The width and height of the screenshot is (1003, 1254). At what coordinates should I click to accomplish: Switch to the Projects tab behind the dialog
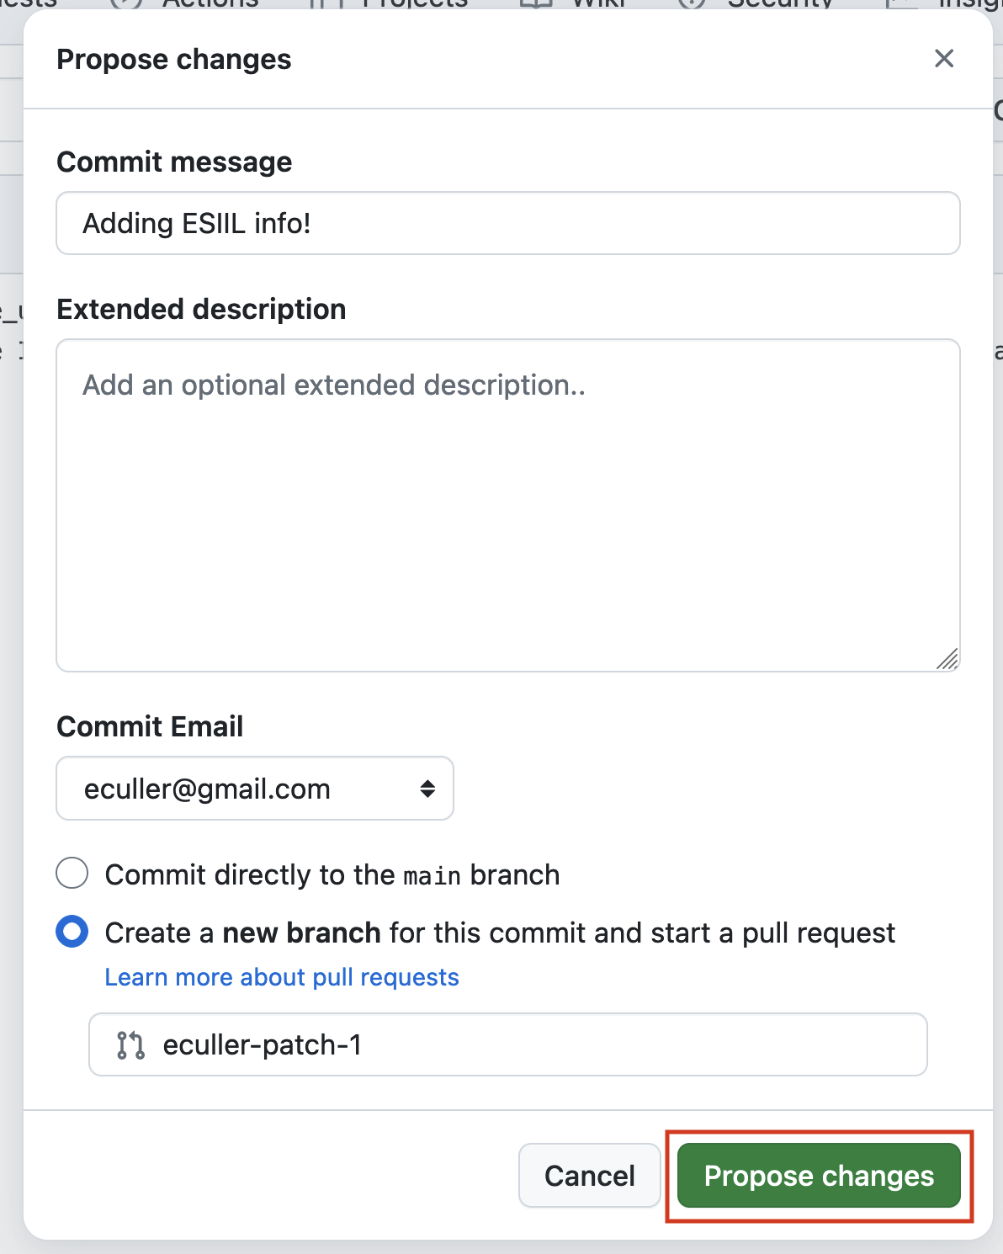[390, 4]
